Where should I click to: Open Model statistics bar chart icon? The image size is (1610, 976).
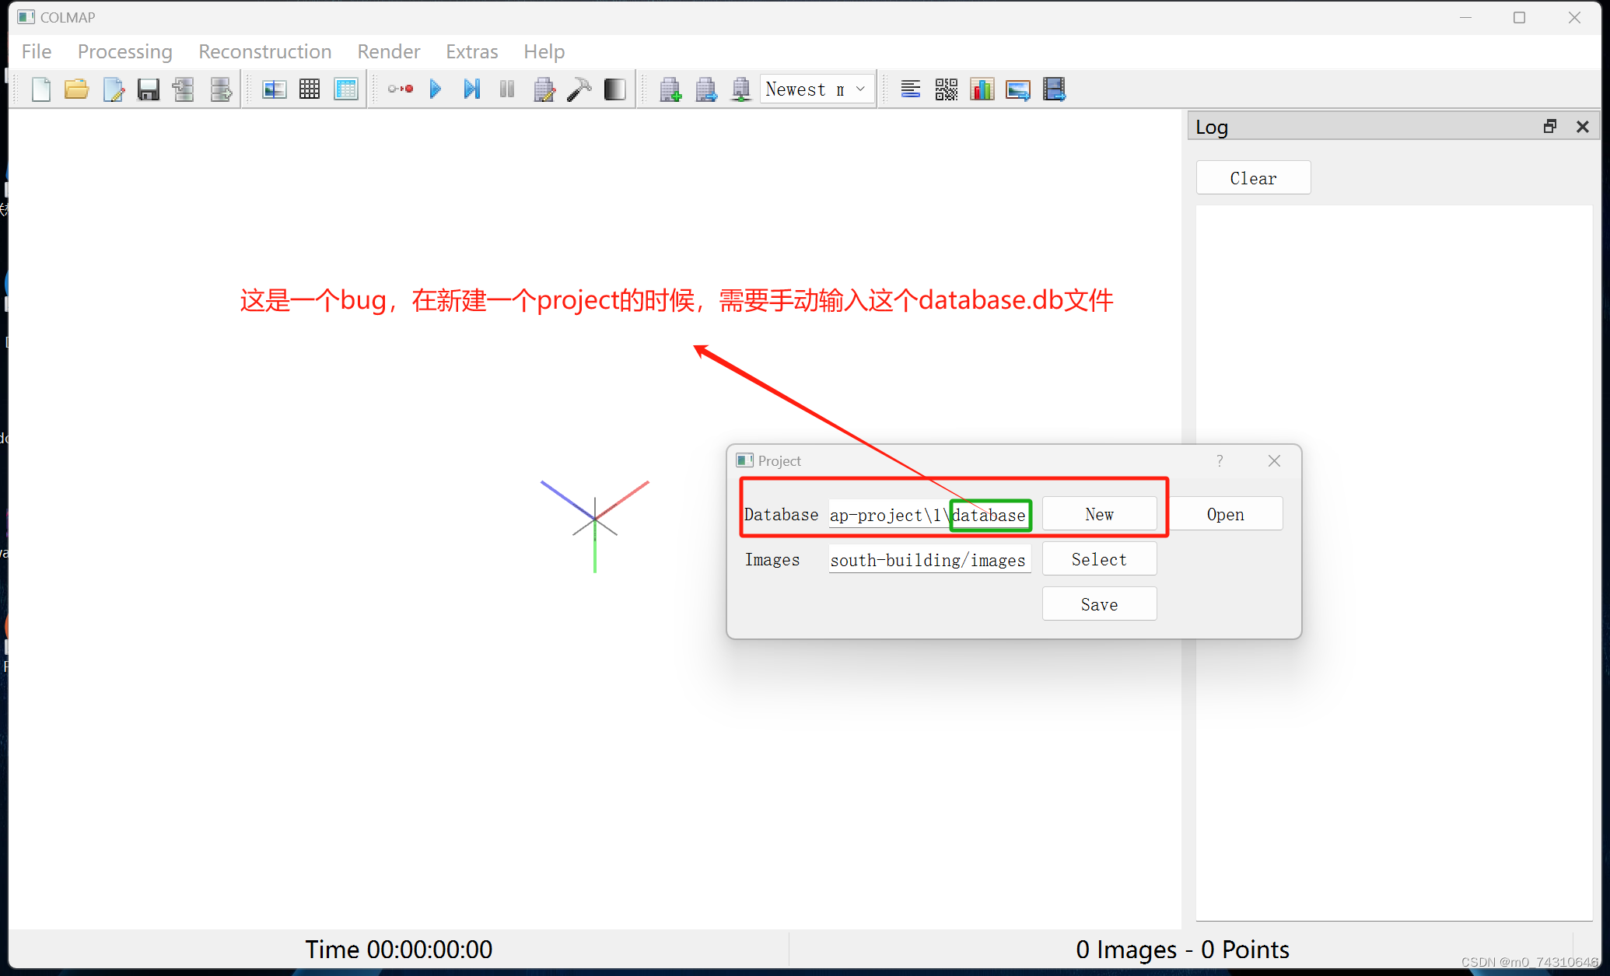coord(982,89)
